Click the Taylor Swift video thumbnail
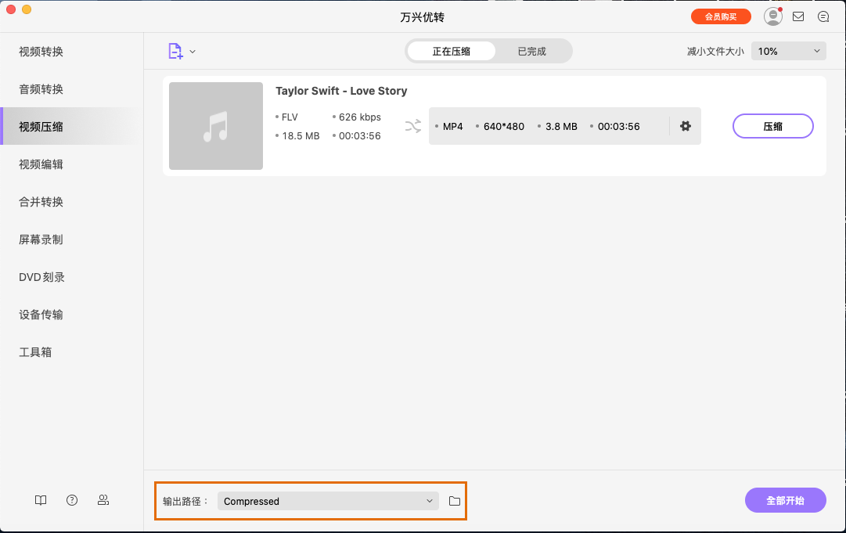This screenshot has height=533, width=846. pyautogui.click(x=215, y=126)
